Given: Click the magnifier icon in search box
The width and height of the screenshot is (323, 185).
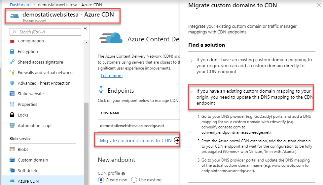Looking at the screenshot, I should [x=14, y=32].
